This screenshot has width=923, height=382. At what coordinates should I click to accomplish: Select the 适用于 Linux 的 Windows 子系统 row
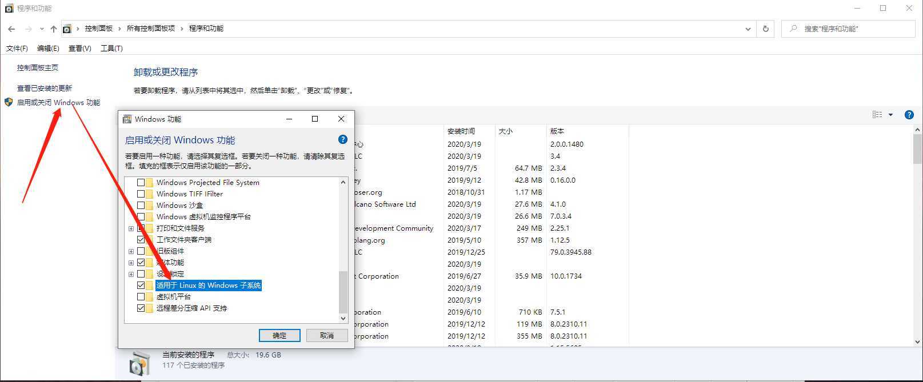coord(209,286)
